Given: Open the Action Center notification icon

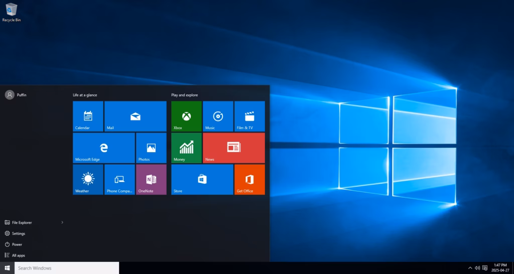Looking at the screenshot, I should (x=485, y=268).
